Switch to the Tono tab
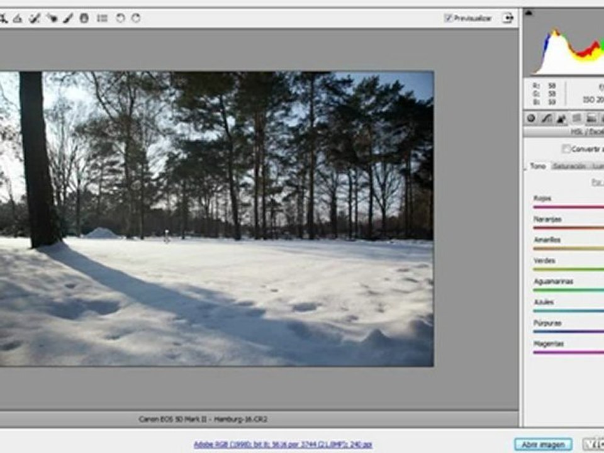 (538, 166)
